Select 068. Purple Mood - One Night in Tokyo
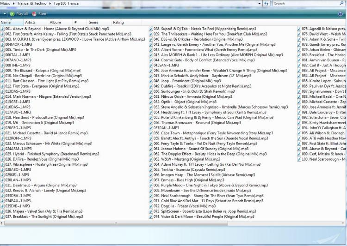The image size is (347, 246). click(209, 185)
